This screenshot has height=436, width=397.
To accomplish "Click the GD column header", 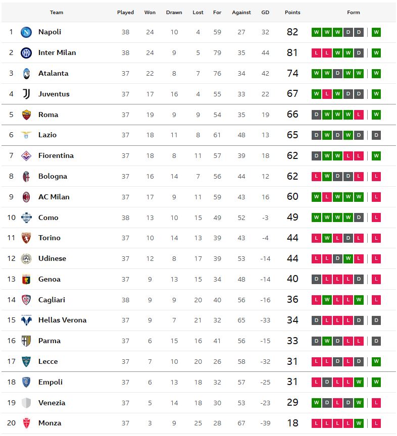I will [x=265, y=13].
